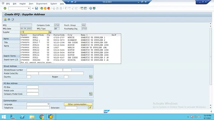The image size is (214, 120).
Task: Select vendor 17300030 SUPL30 Boston row
Action: [70, 45]
